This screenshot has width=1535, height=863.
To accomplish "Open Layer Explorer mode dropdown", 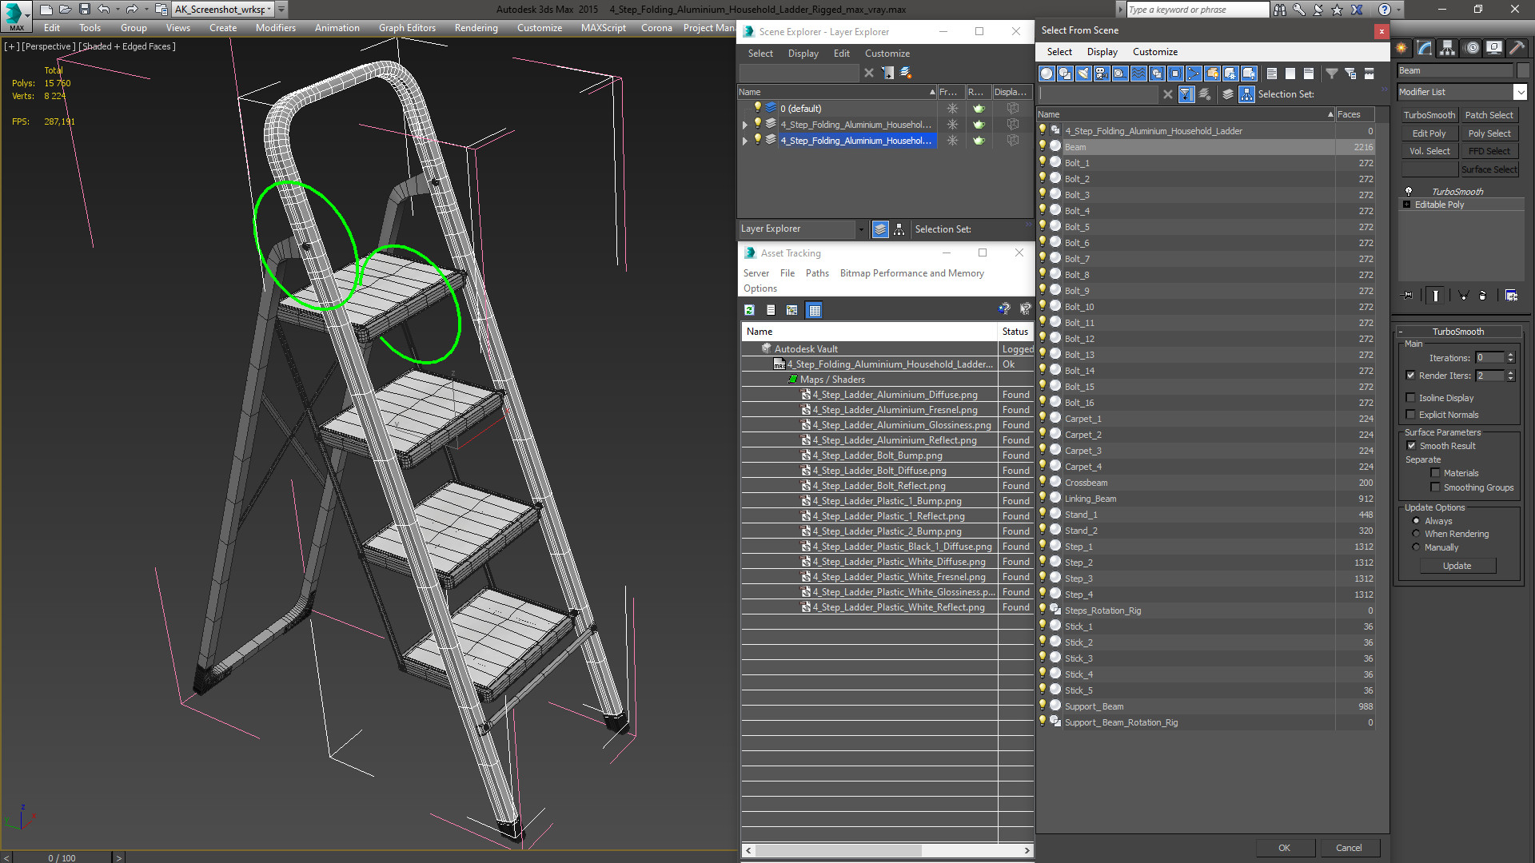I will (861, 229).
